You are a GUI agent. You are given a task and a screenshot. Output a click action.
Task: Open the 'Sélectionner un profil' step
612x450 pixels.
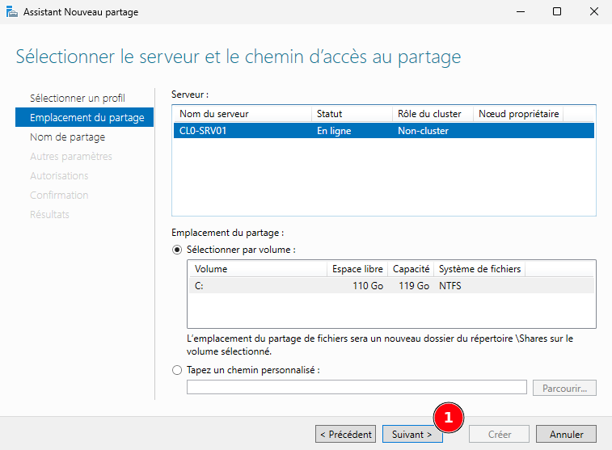tap(78, 98)
